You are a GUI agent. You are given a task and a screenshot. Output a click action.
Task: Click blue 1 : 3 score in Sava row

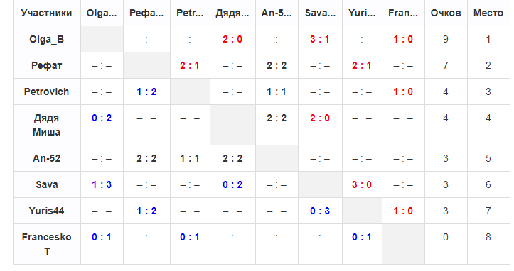click(102, 184)
